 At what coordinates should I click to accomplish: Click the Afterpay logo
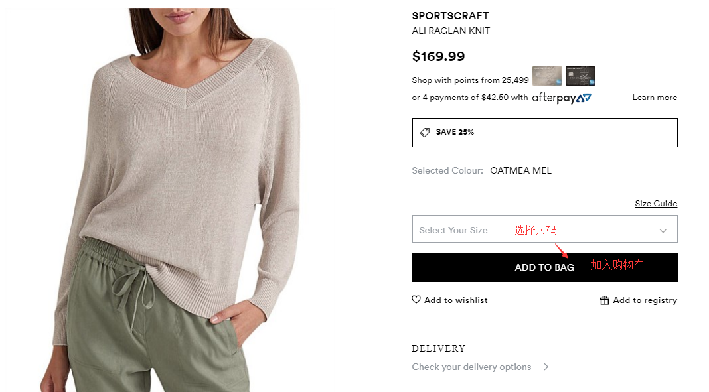point(562,98)
